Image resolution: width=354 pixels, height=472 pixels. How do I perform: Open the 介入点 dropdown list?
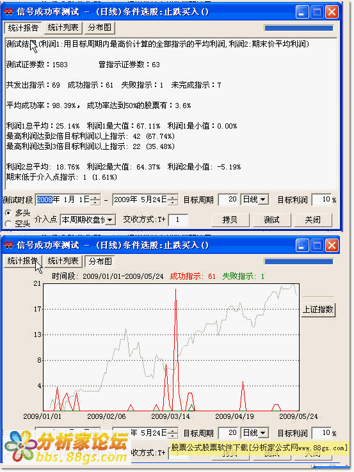pos(110,220)
